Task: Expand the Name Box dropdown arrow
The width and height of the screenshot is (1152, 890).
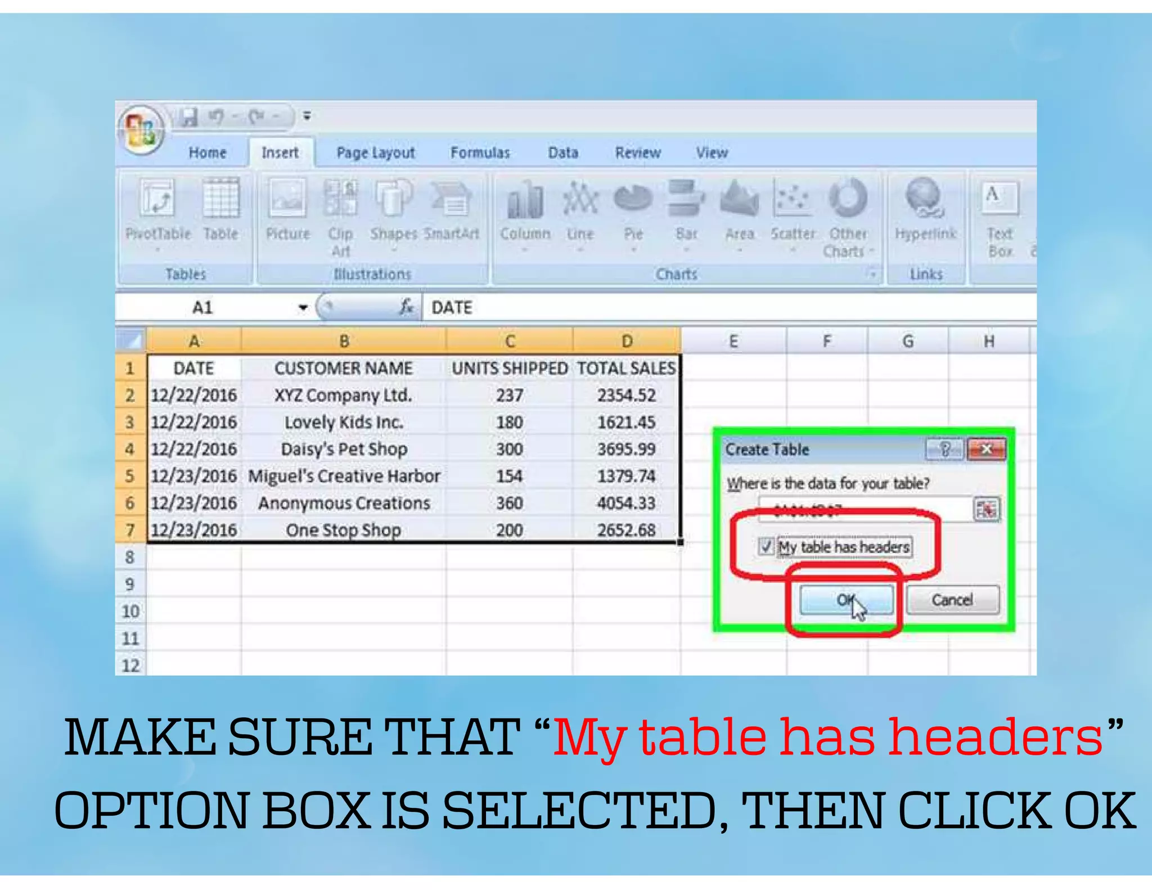Action: coord(303,307)
